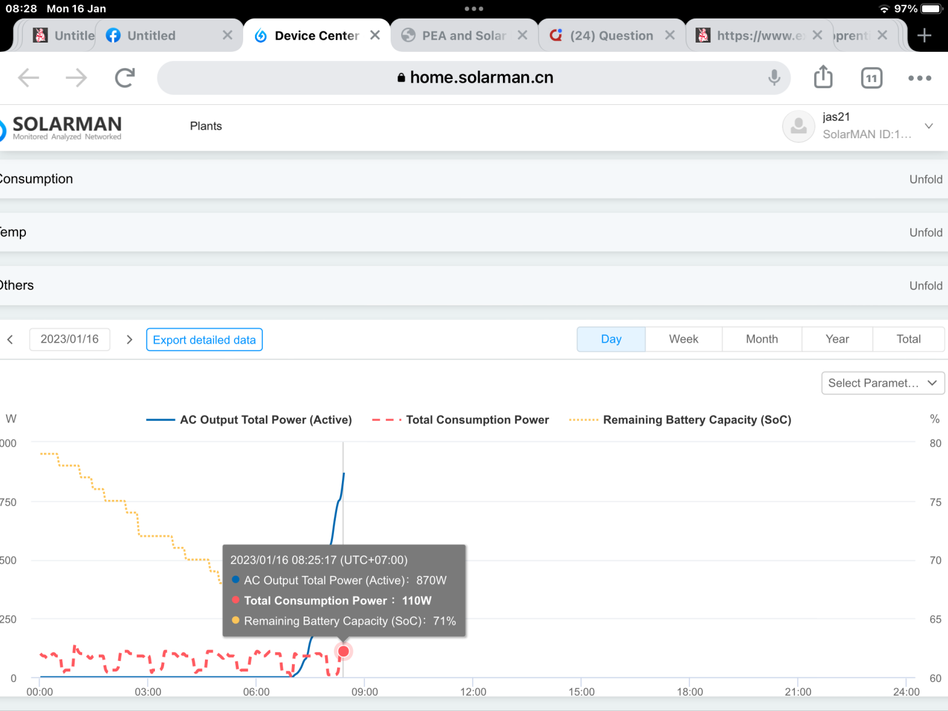
Task: Click the user avatar icon
Action: point(799,126)
